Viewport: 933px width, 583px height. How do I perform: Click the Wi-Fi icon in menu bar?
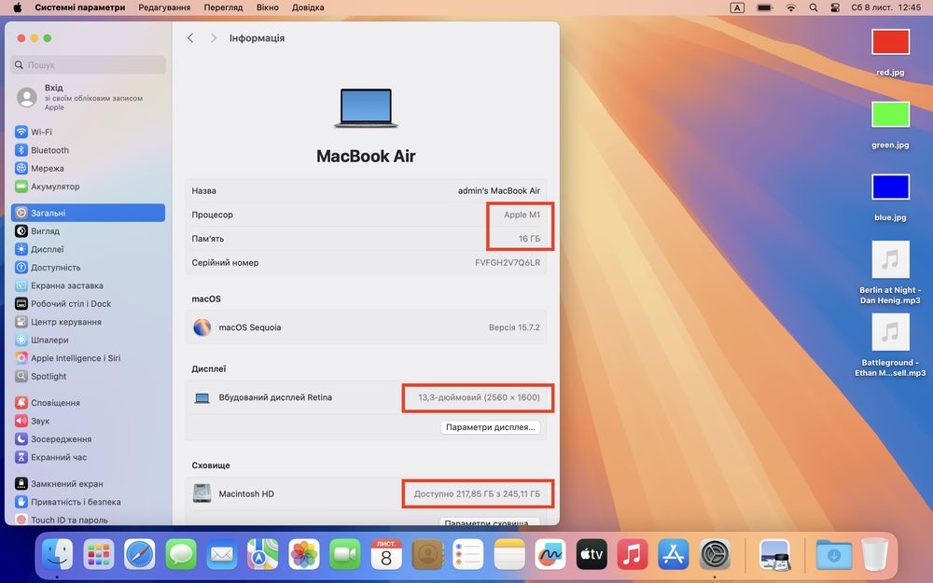click(x=791, y=7)
